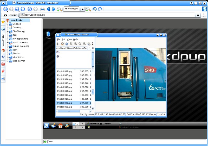The width and height of the screenshot is (208, 146).
Task: Select the puppy-reference folder
Action: pyautogui.click(x=21, y=46)
